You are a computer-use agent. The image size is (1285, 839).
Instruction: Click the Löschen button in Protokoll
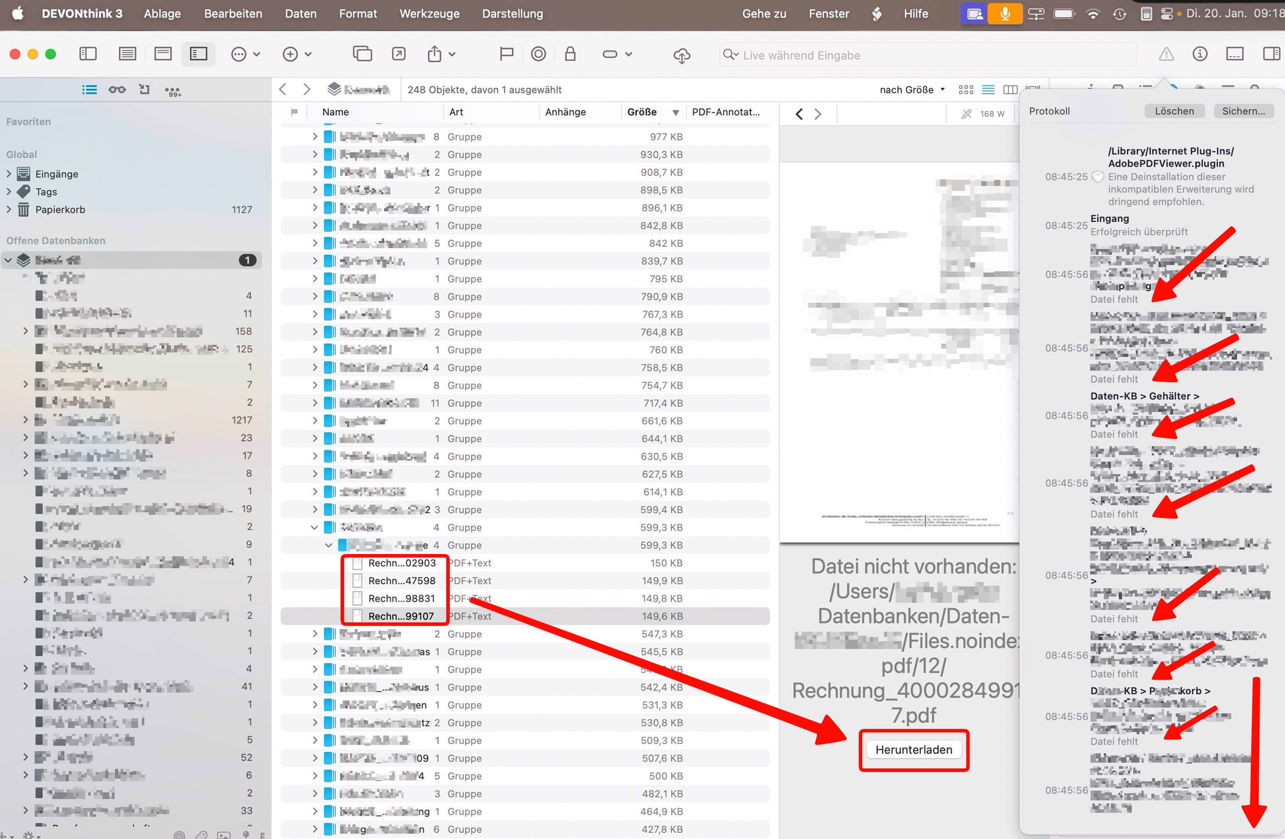(x=1174, y=111)
